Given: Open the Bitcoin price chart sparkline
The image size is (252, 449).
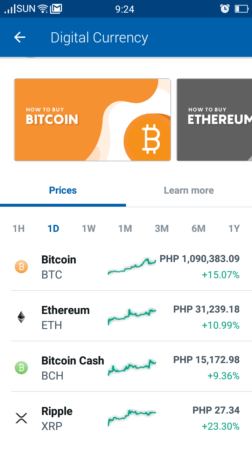Looking at the screenshot, I should (x=132, y=267).
